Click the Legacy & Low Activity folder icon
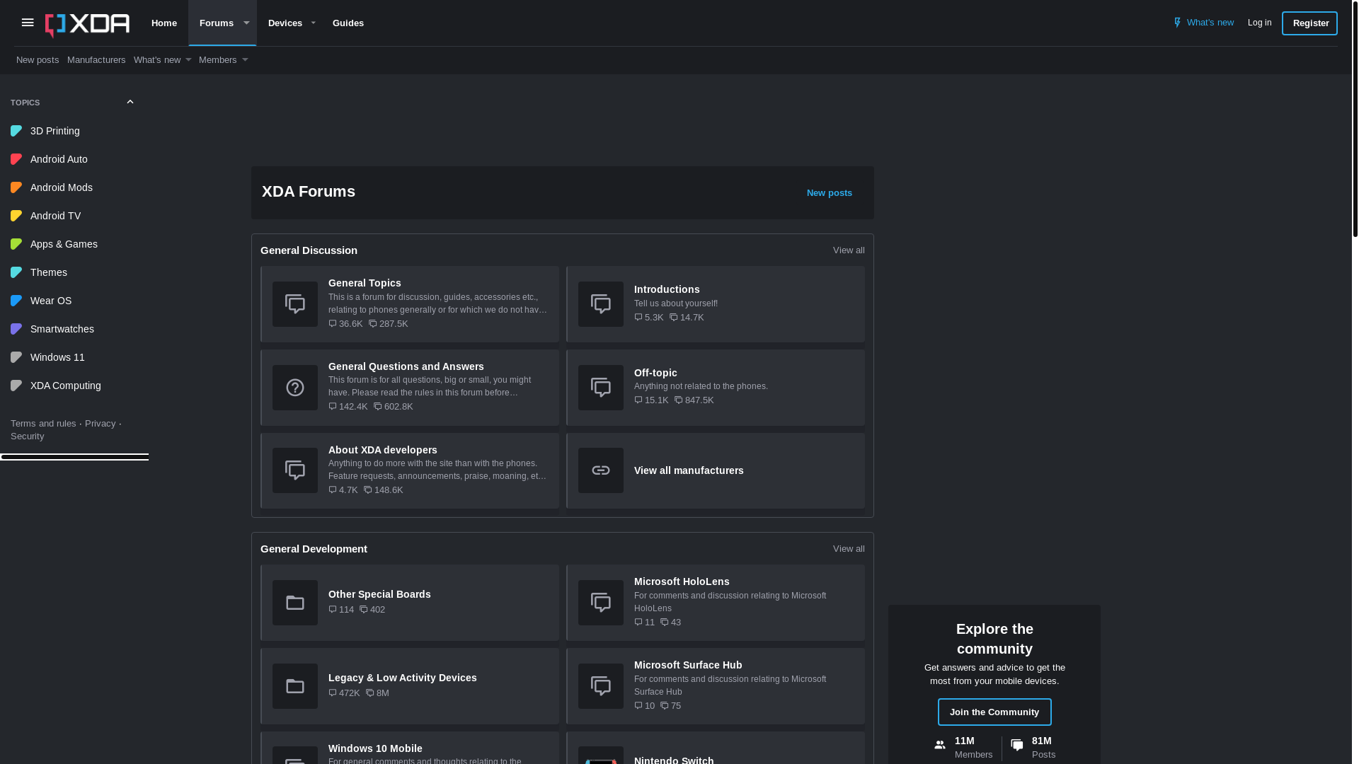The height and width of the screenshot is (764, 1359). click(295, 686)
